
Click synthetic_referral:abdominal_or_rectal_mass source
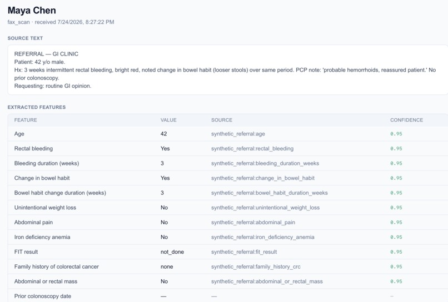(x=267, y=281)
